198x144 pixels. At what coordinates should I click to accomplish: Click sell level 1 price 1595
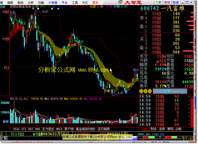pos(156,31)
